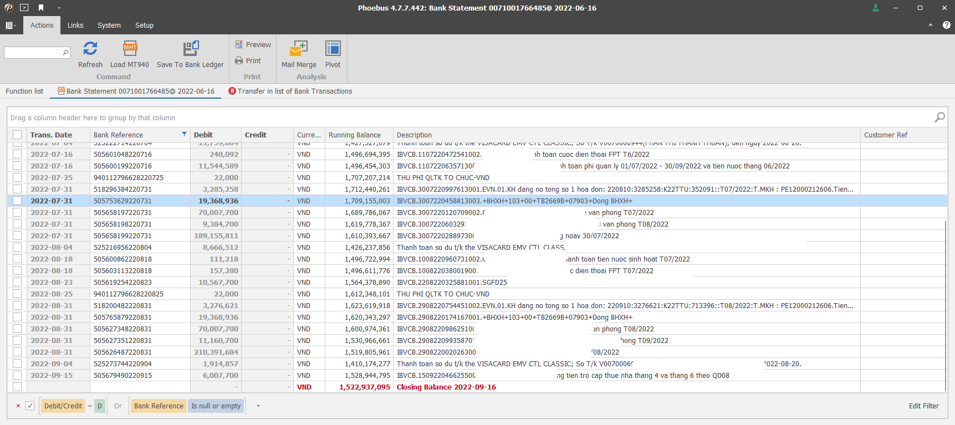Select the Bank Statement 0071001766485 tab
This screenshot has width=955, height=425.
(x=136, y=91)
